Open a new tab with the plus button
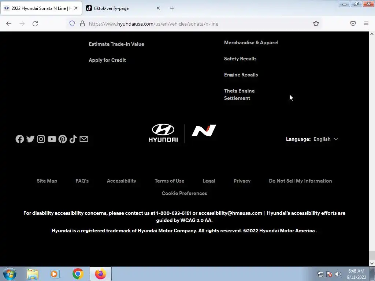Screen dimensions: 375x281 172,8
